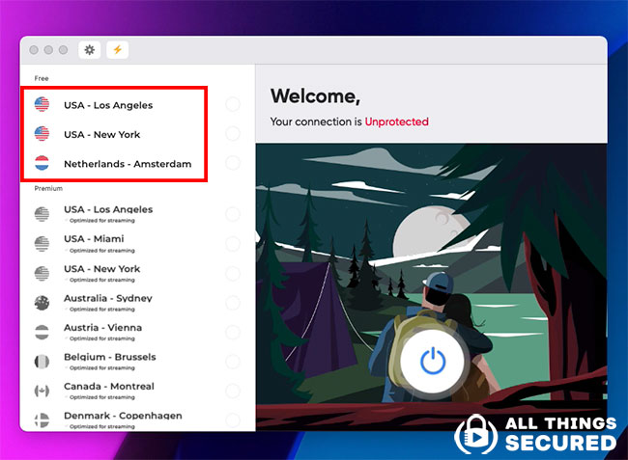Viewport: 628px width, 460px height.
Task: Pick the Denmark - Copenhagen server
Action: (x=122, y=416)
